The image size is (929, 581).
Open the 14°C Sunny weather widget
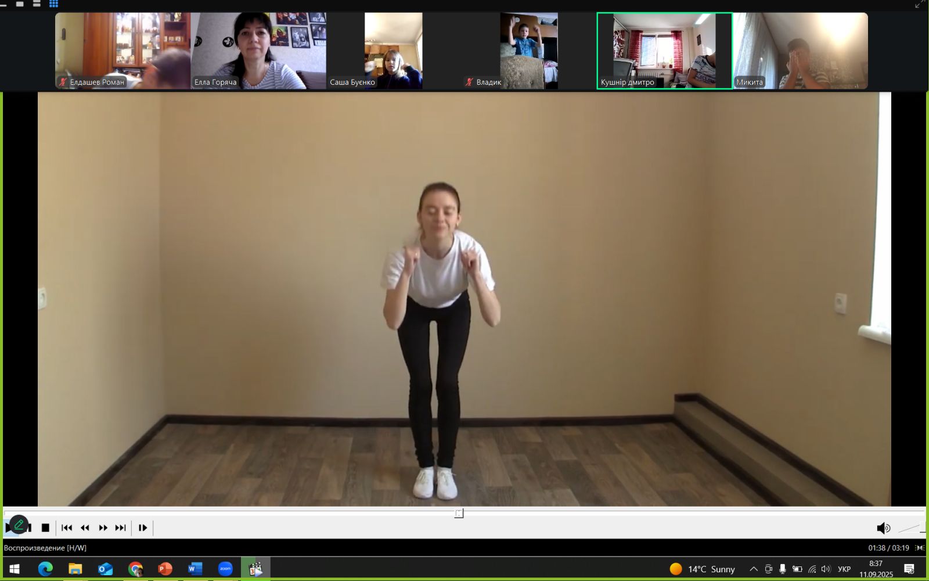click(702, 569)
